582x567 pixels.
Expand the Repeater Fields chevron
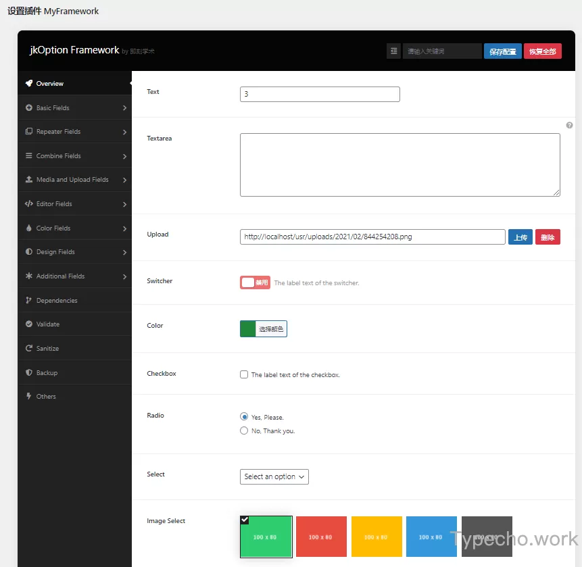pos(125,132)
